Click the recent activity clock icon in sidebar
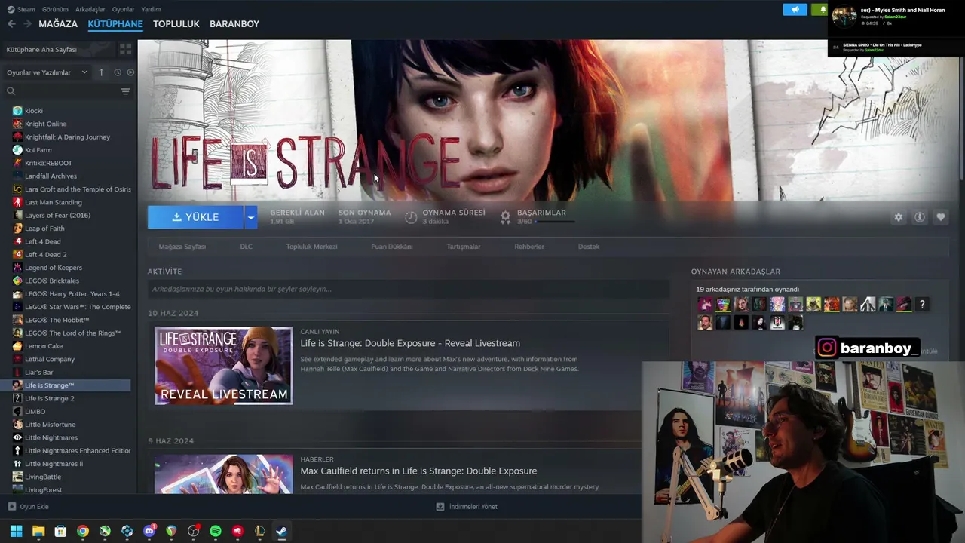The height and width of the screenshot is (543, 965). pyautogui.click(x=118, y=72)
